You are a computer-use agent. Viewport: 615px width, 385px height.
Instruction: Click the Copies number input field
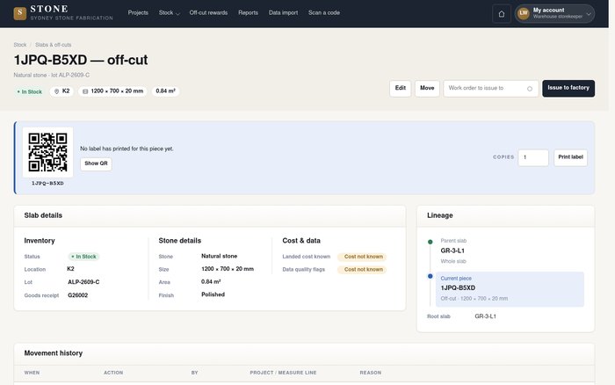533,157
